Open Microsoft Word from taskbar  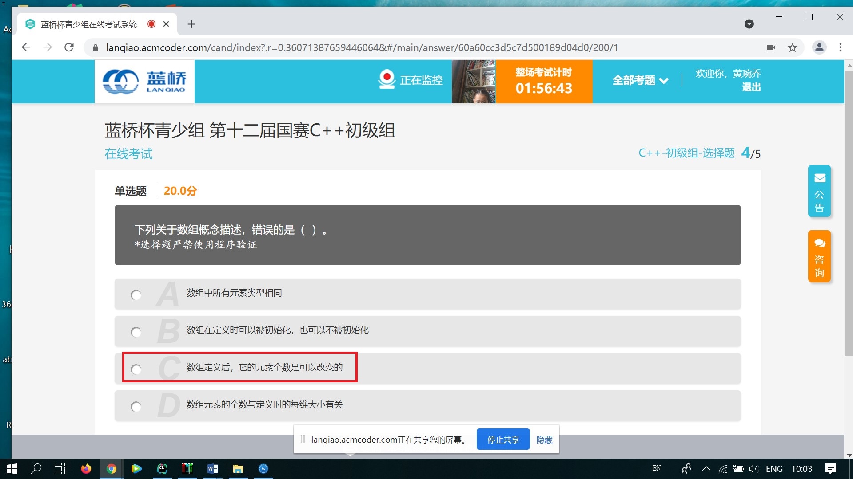tap(213, 469)
